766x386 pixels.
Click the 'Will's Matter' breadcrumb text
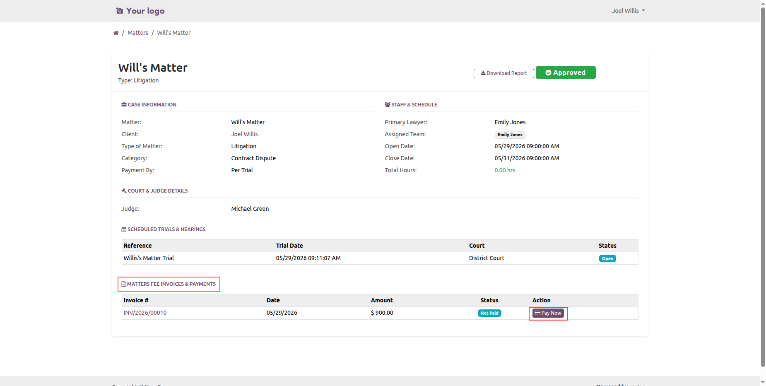point(173,33)
